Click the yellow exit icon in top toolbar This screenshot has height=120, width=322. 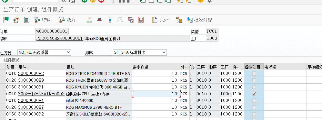93,1
